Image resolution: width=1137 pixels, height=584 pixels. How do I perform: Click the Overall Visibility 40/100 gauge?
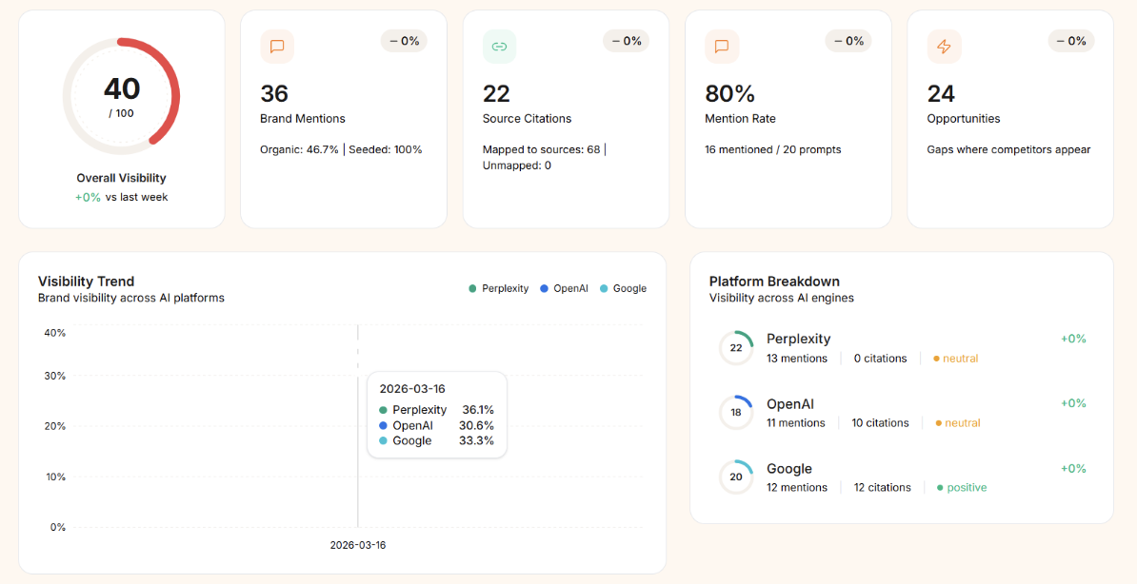(x=122, y=96)
